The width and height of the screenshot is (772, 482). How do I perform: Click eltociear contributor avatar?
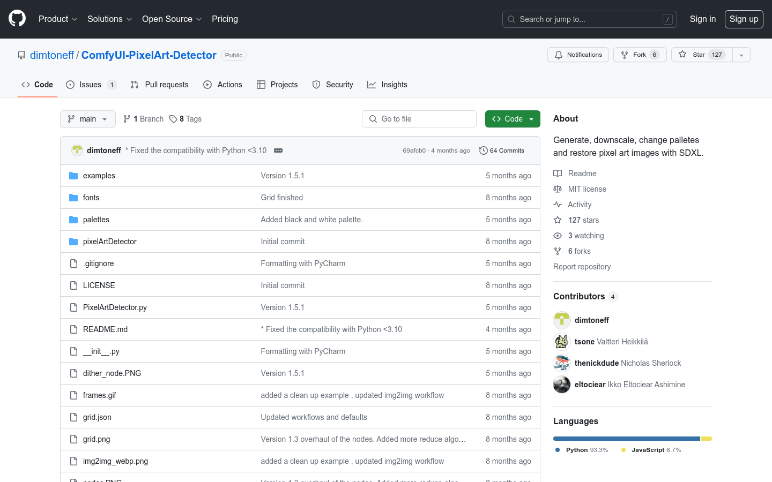click(562, 385)
